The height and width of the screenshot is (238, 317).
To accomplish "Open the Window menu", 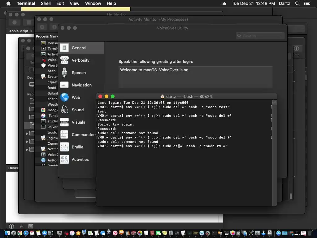I will point(93,3).
